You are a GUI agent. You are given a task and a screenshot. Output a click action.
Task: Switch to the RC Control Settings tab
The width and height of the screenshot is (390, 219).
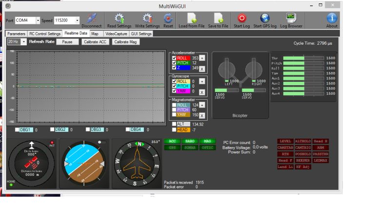[45, 34]
